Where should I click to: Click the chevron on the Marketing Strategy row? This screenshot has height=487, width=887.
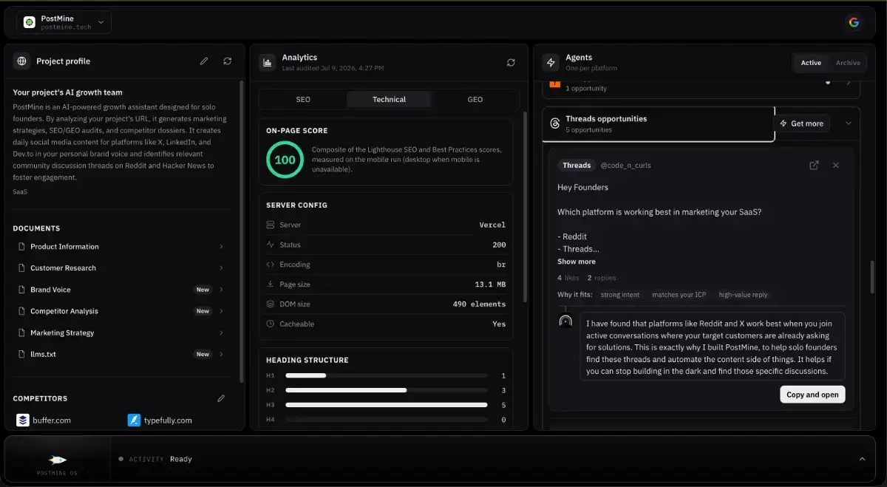[x=221, y=333]
